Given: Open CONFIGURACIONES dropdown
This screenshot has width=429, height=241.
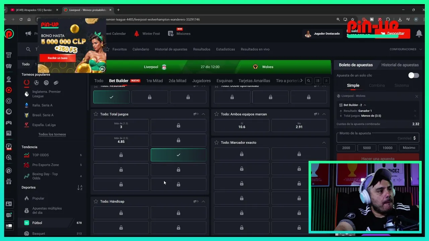Looking at the screenshot, I should point(406,49).
